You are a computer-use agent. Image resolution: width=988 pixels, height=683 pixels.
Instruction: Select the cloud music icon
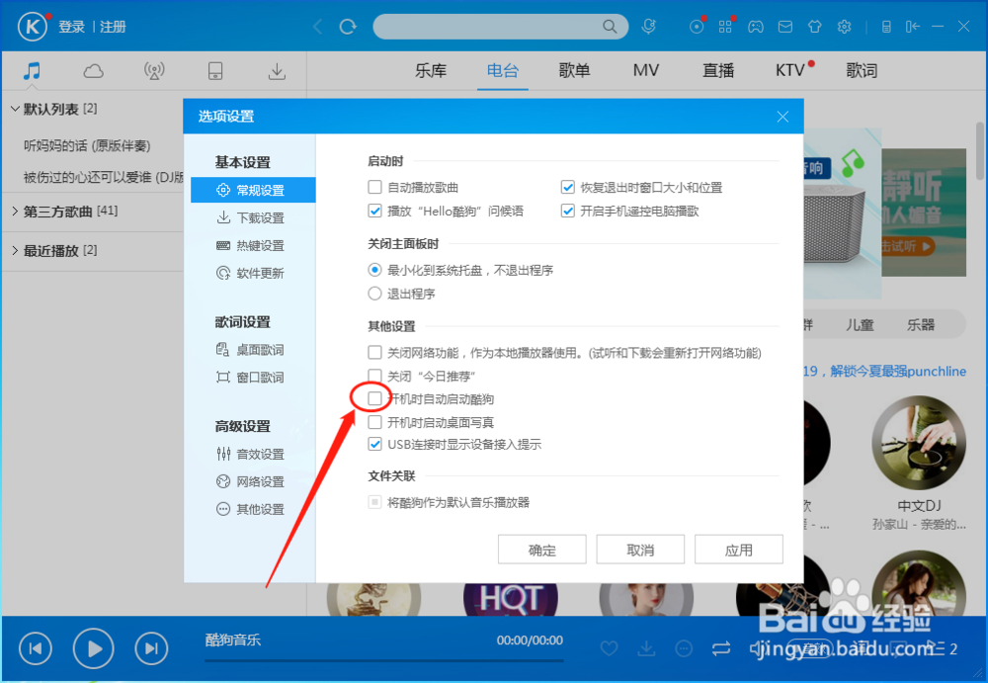point(93,70)
